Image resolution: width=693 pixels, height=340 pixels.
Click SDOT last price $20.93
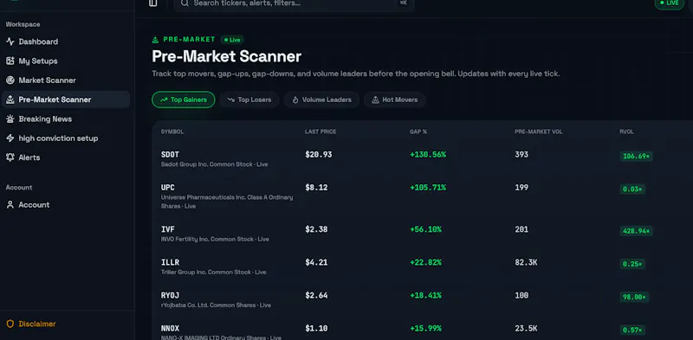[318, 155]
